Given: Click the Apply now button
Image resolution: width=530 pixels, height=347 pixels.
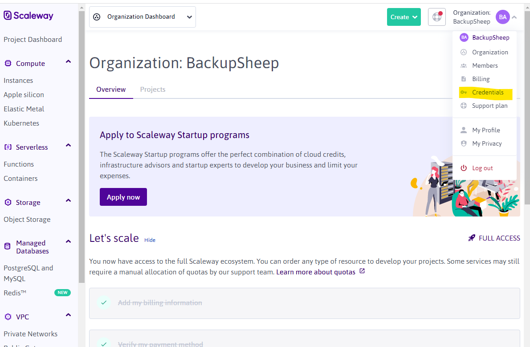Looking at the screenshot, I should tap(123, 197).
